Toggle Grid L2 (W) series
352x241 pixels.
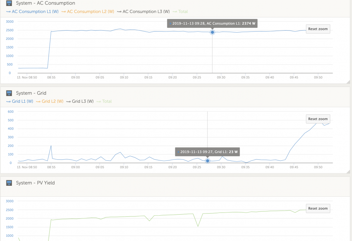(50, 101)
